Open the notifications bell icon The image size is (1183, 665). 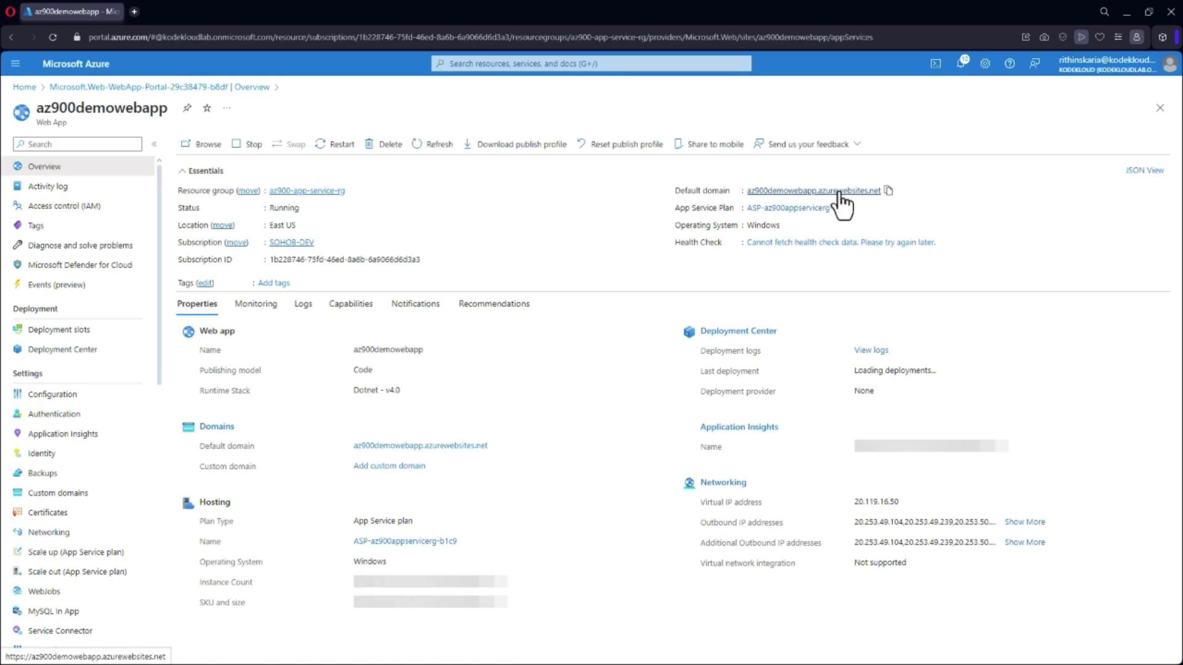tap(961, 63)
